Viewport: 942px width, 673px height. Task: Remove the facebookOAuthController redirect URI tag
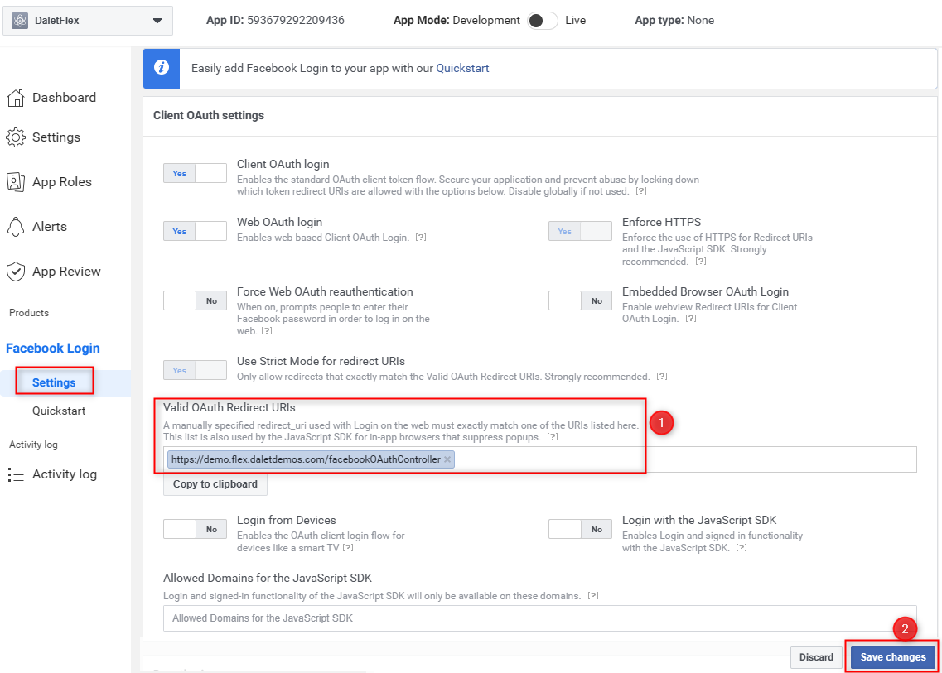pyautogui.click(x=447, y=459)
